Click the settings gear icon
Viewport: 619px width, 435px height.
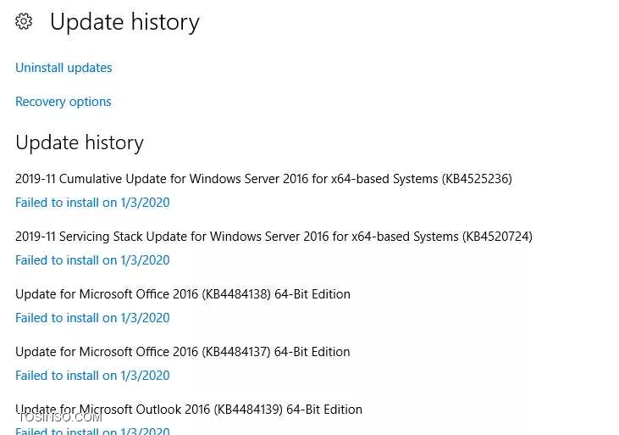pyautogui.click(x=24, y=21)
